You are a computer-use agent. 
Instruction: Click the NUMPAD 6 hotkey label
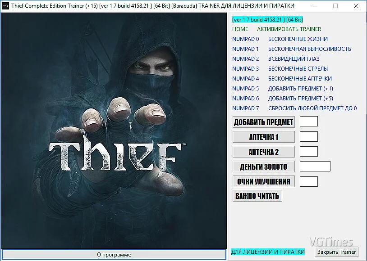[246, 99]
